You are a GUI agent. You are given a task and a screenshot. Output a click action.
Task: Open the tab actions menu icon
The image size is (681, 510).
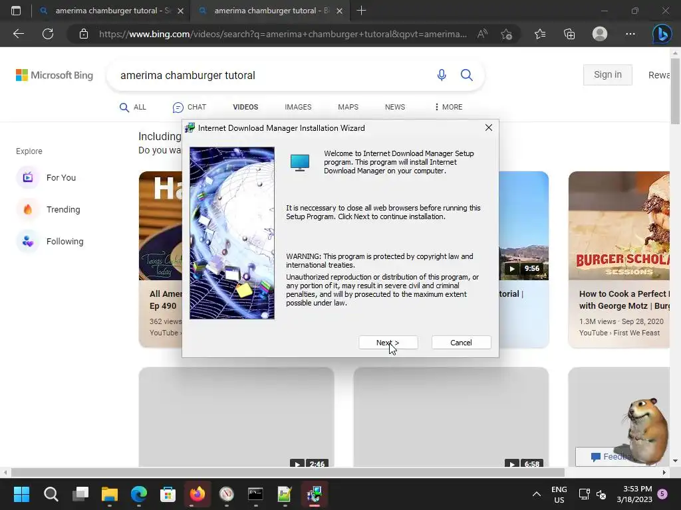pos(16,11)
